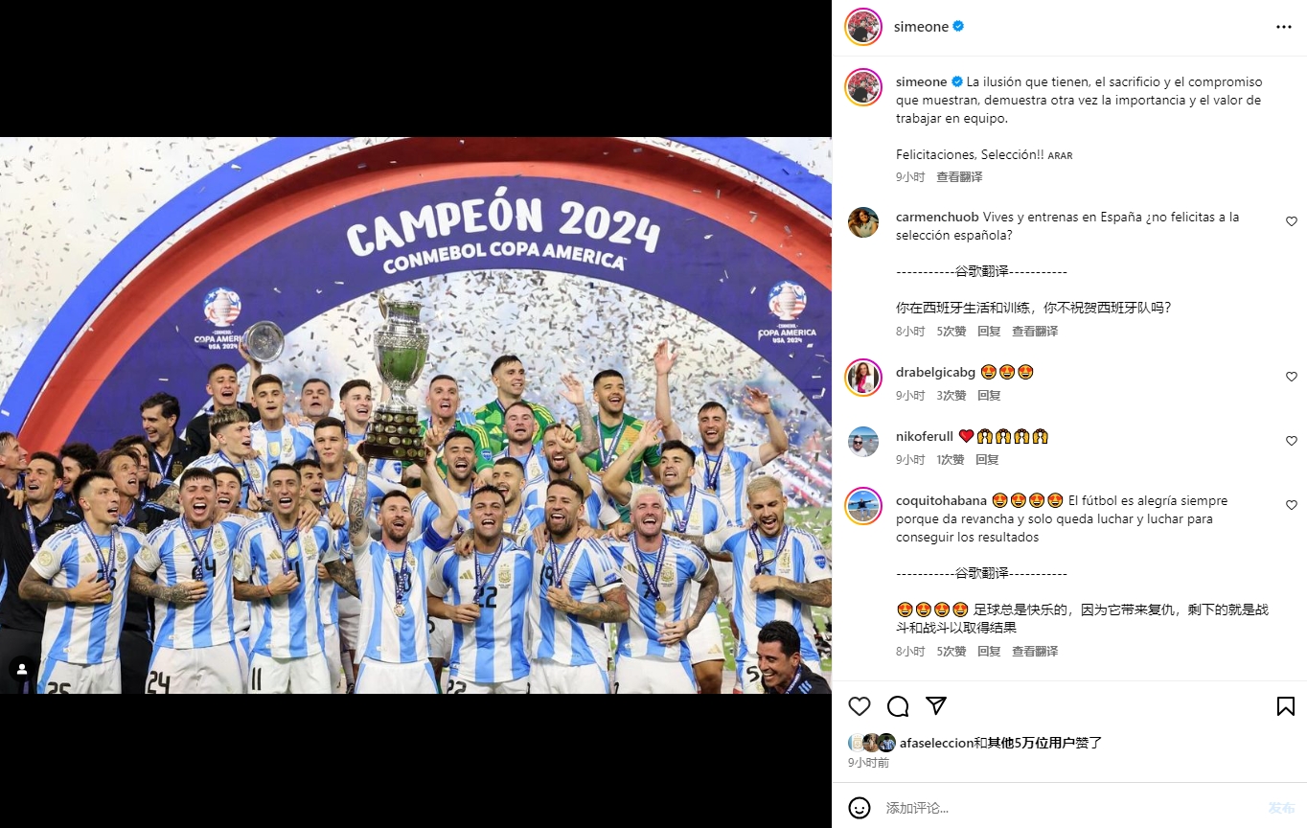View tagged people icon on photo
The width and height of the screenshot is (1307, 828).
click(22, 669)
